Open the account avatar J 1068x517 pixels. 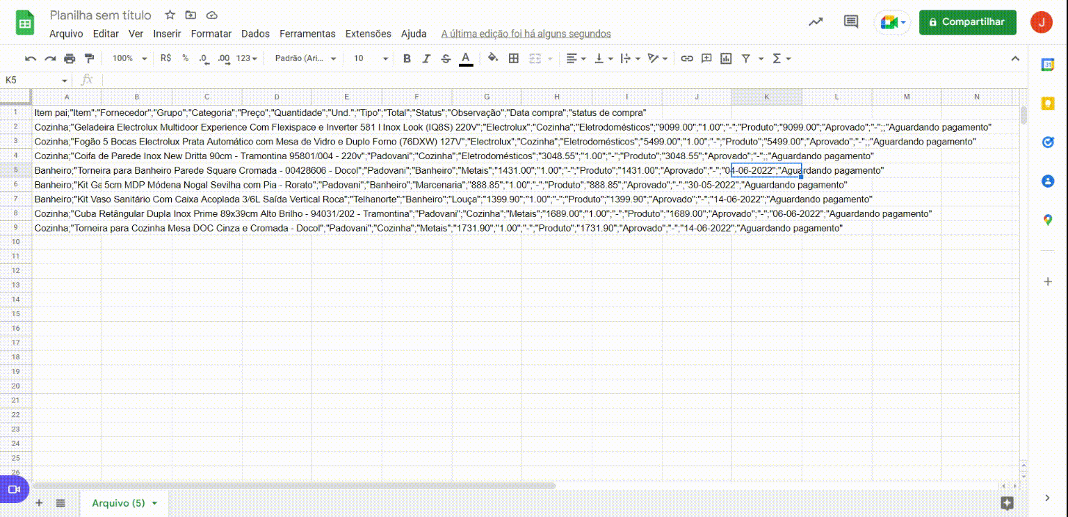[x=1042, y=22]
